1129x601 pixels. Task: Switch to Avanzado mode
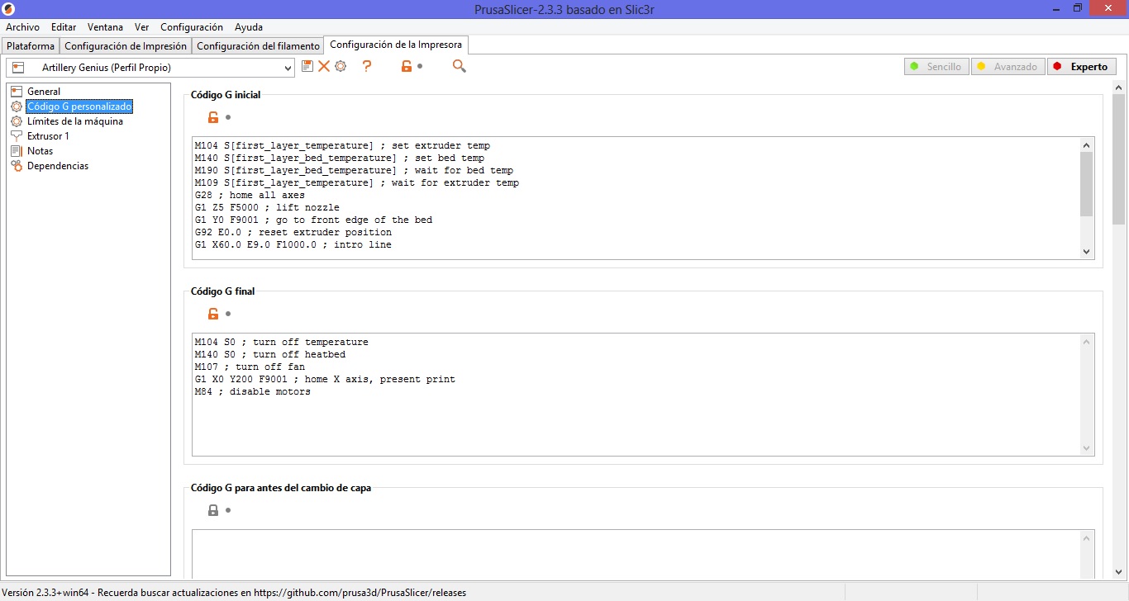pos(1008,67)
